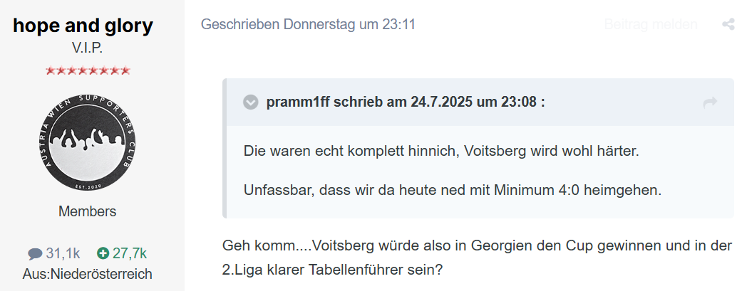Collapse the pramm1ff quote with the chevron
Image resolution: width=747 pixels, height=291 pixels.
pyautogui.click(x=251, y=102)
